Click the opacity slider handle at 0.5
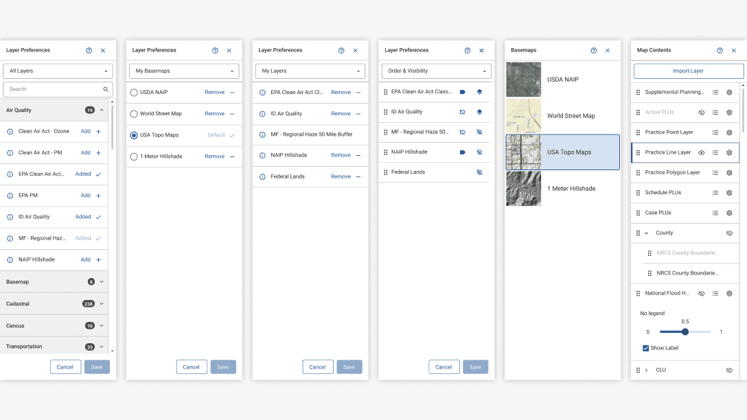 685,331
